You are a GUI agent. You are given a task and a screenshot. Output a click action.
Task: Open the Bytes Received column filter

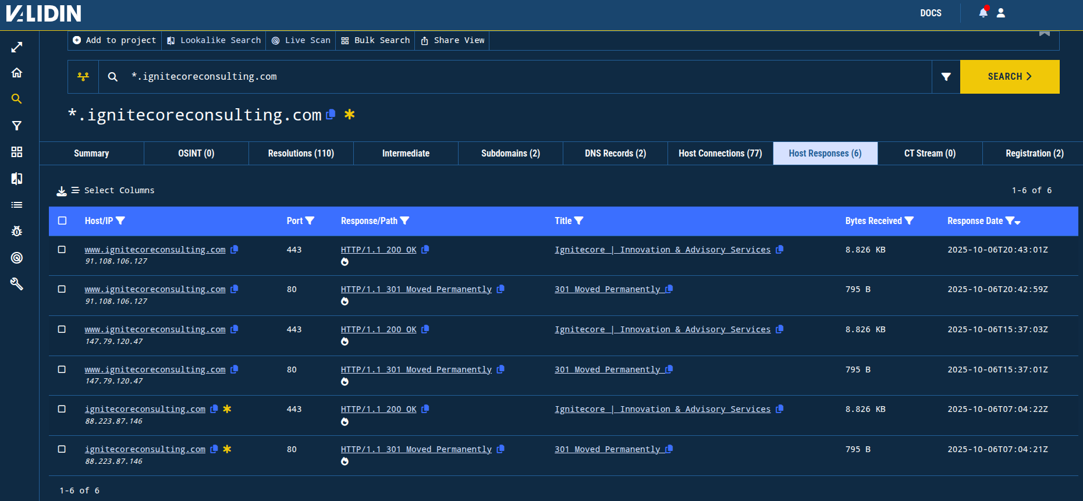[x=909, y=221]
